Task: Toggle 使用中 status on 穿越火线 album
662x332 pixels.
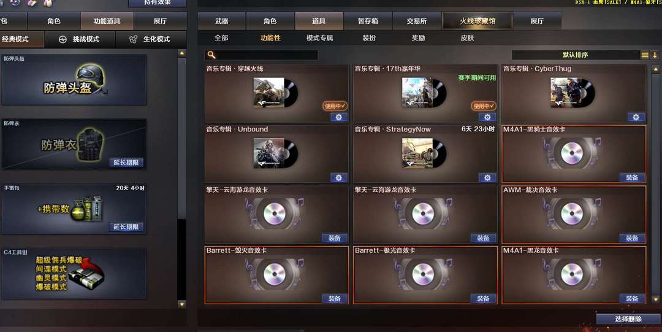Action: tap(335, 106)
